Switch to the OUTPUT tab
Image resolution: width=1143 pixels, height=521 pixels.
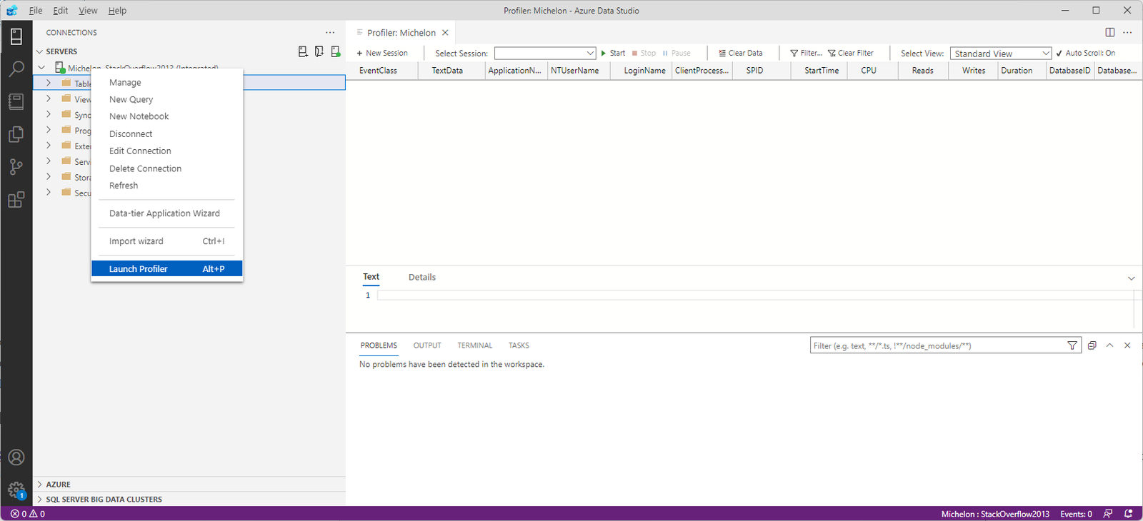point(427,345)
